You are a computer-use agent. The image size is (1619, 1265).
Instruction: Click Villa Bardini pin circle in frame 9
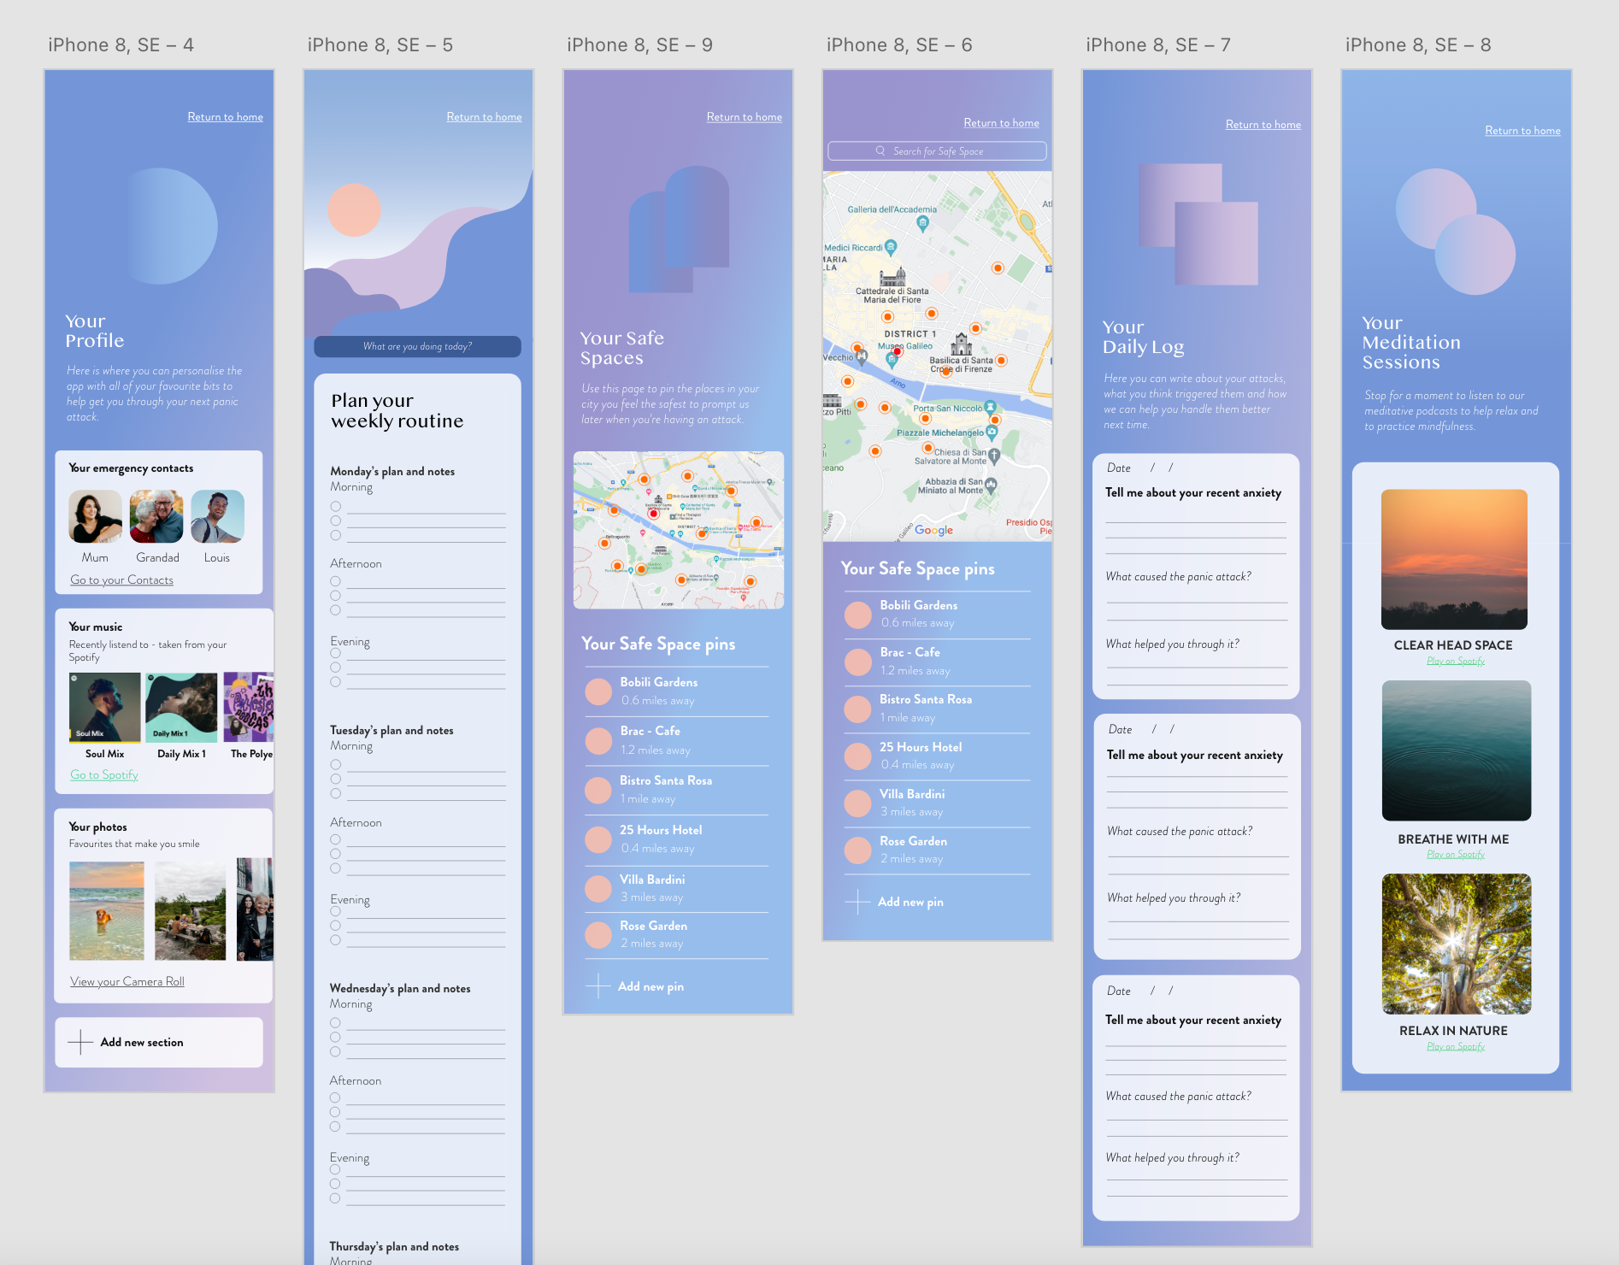pyautogui.click(x=598, y=889)
